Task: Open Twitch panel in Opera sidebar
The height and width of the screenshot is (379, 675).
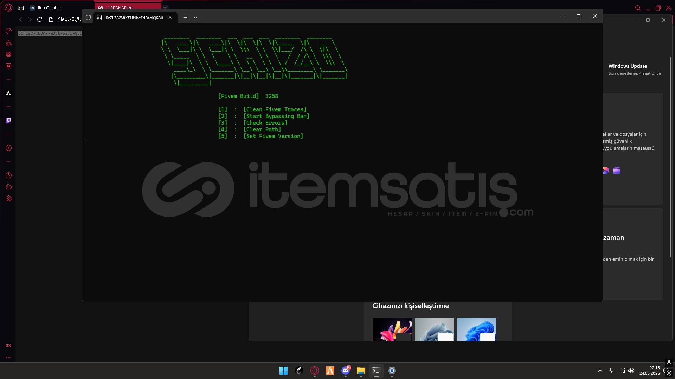Action: tap(9, 120)
